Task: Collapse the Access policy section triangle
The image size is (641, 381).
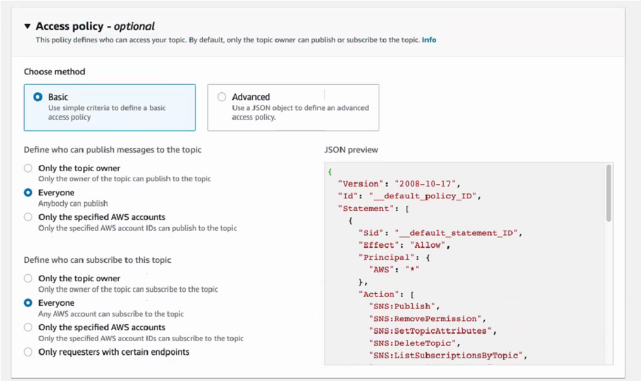Action: click(x=28, y=27)
